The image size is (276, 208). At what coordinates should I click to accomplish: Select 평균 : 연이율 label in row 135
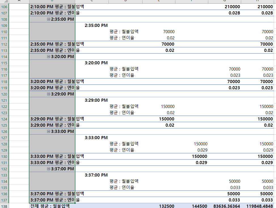122,188
